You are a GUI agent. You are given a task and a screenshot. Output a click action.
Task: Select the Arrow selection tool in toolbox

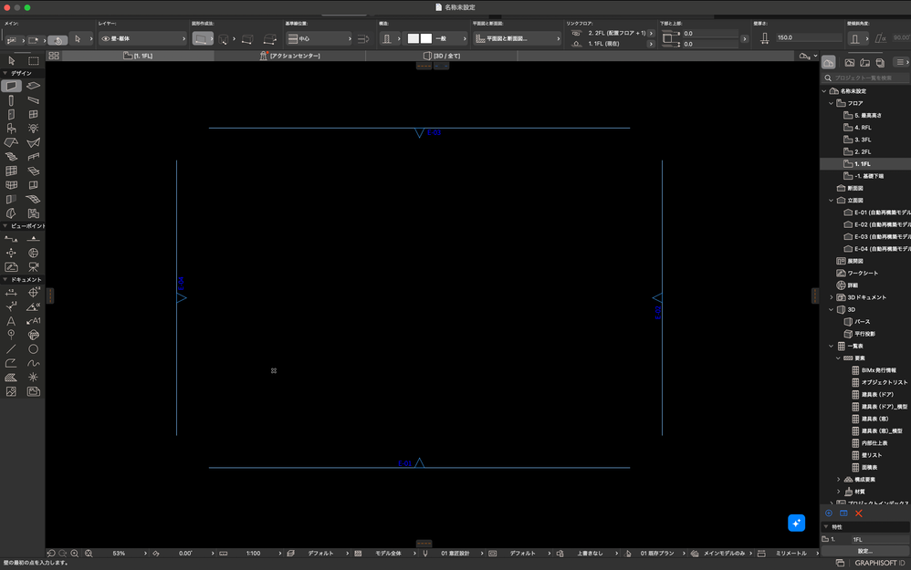(11, 60)
